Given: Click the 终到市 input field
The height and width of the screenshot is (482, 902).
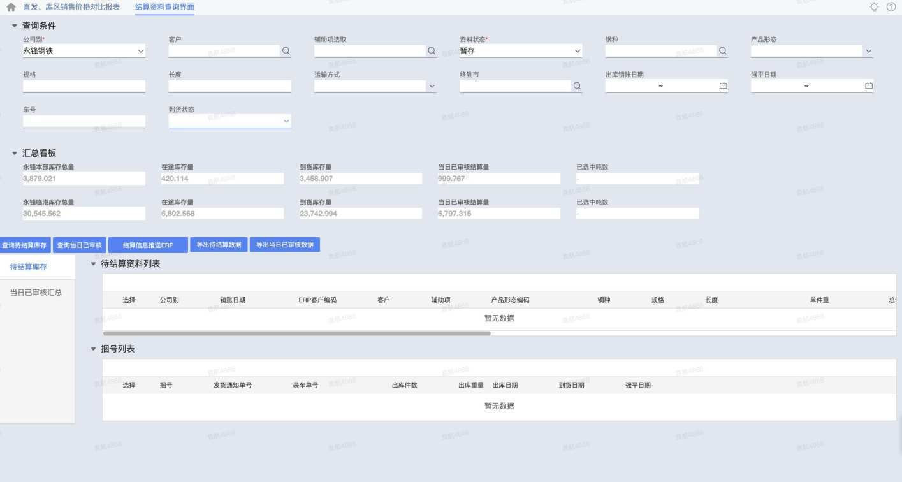Looking at the screenshot, I should point(515,86).
